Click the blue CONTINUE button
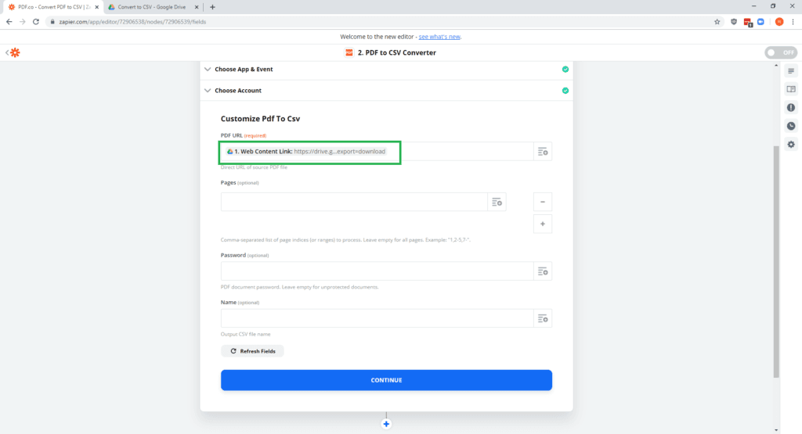The width and height of the screenshot is (802, 434). 386,380
